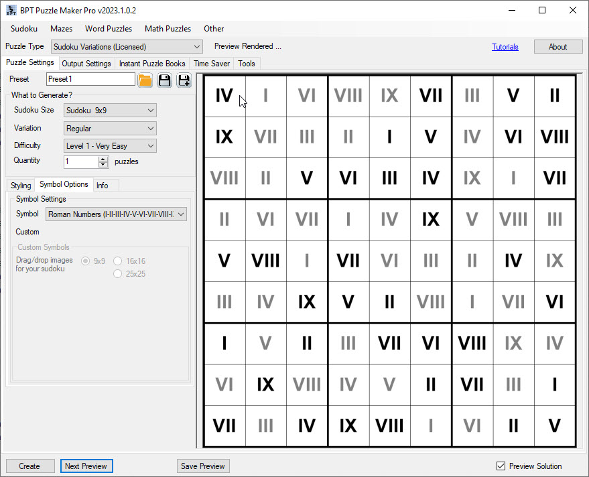Click the Create button
Screen dimensions: 589x477
[30, 466]
